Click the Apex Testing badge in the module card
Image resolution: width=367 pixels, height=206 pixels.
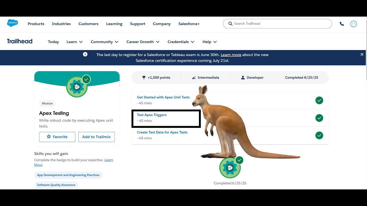pyautogui.click(x=77, y=87)
